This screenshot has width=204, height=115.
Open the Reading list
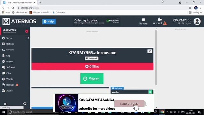click(195, 12)
